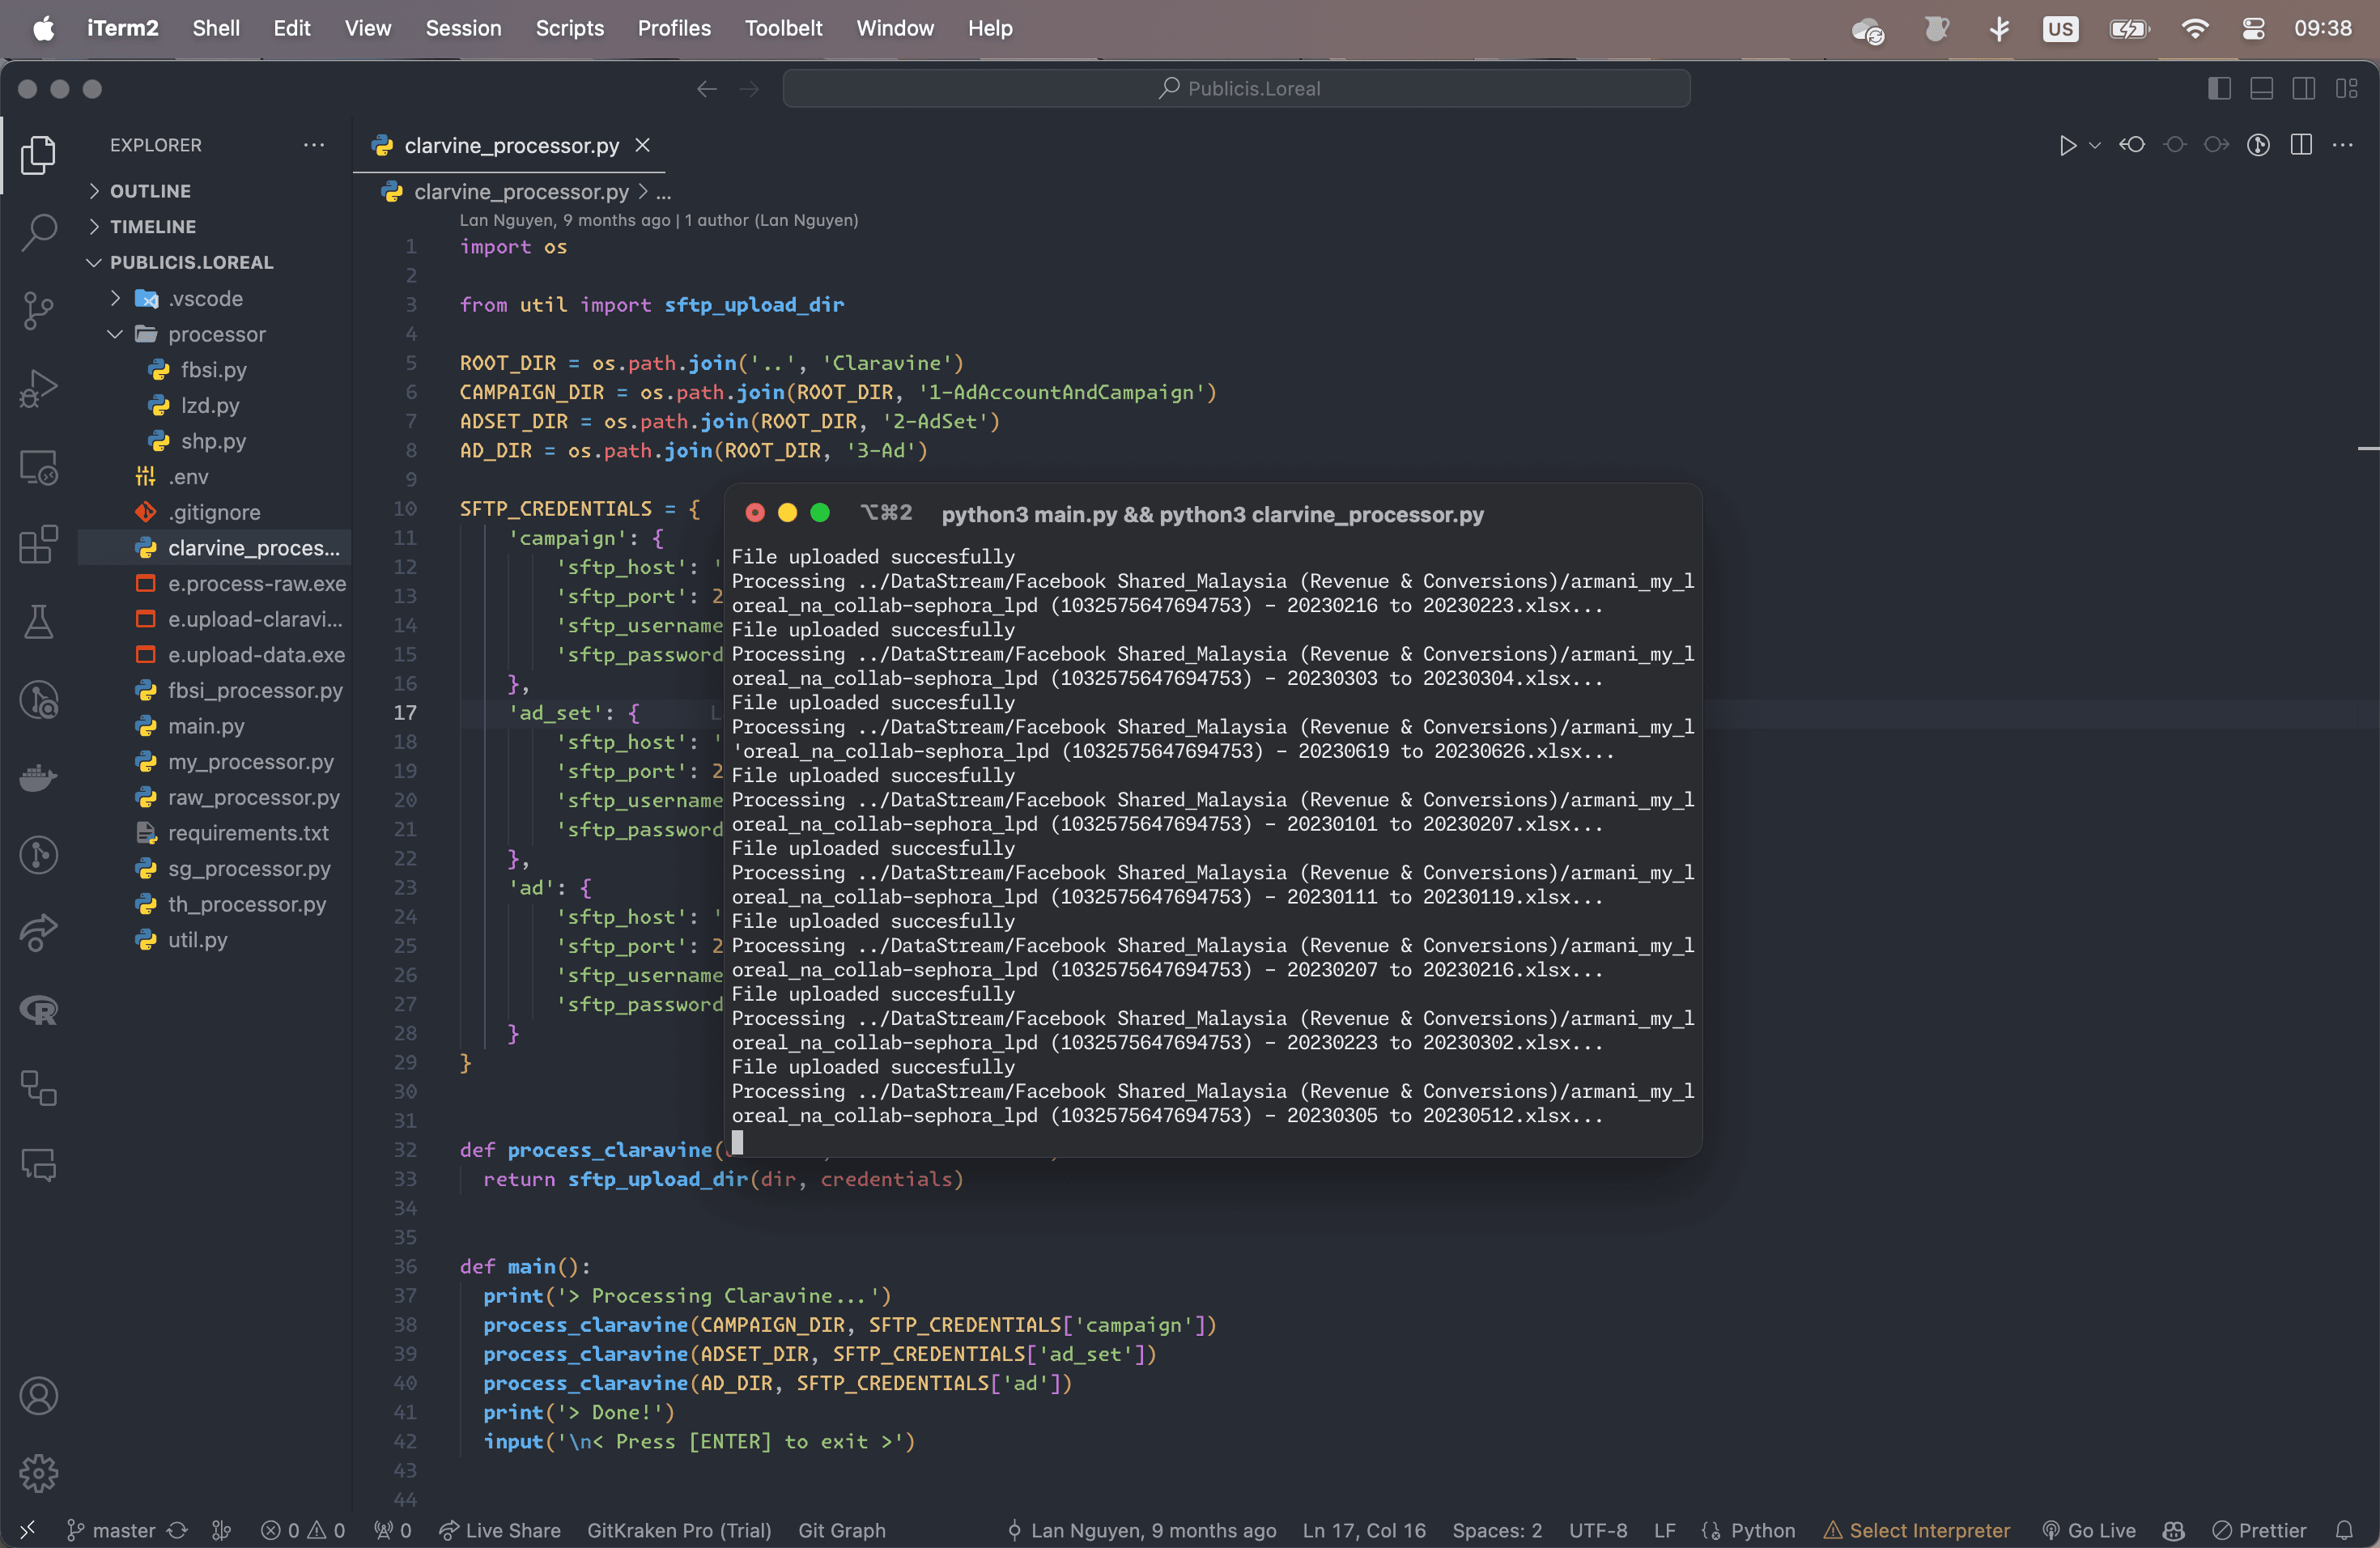
Task: Open the .gitignore file
Action: click(x=214, y=513)
